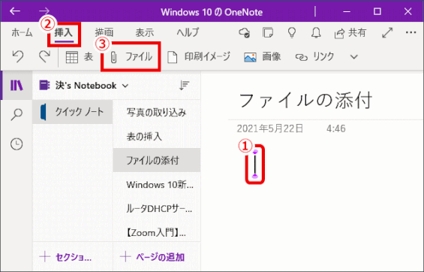Enter full screen mode with diagonal arrow
The image size is (424, 272).
387,33
